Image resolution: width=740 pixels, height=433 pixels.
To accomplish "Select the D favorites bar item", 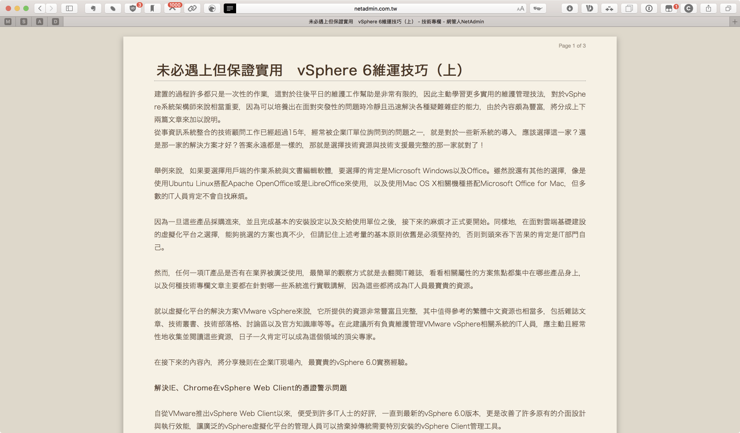I will 55,22.
